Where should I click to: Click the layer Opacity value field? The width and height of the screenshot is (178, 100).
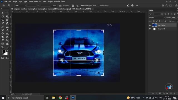[x=174, y=17]
